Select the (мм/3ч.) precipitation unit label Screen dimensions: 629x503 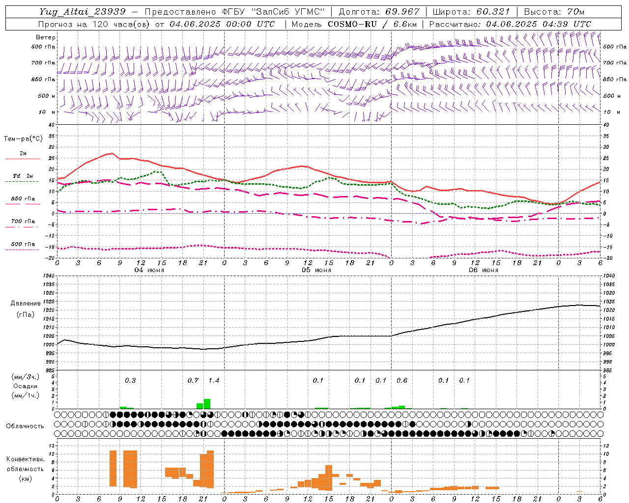click(x=25, y=377)
